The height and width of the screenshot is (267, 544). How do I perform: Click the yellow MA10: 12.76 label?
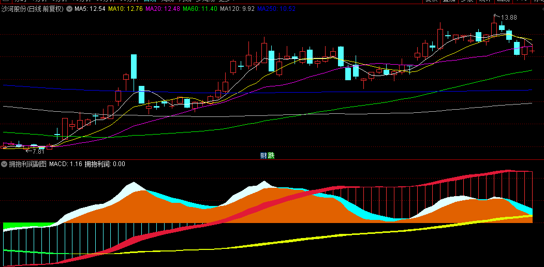[126, 9]
